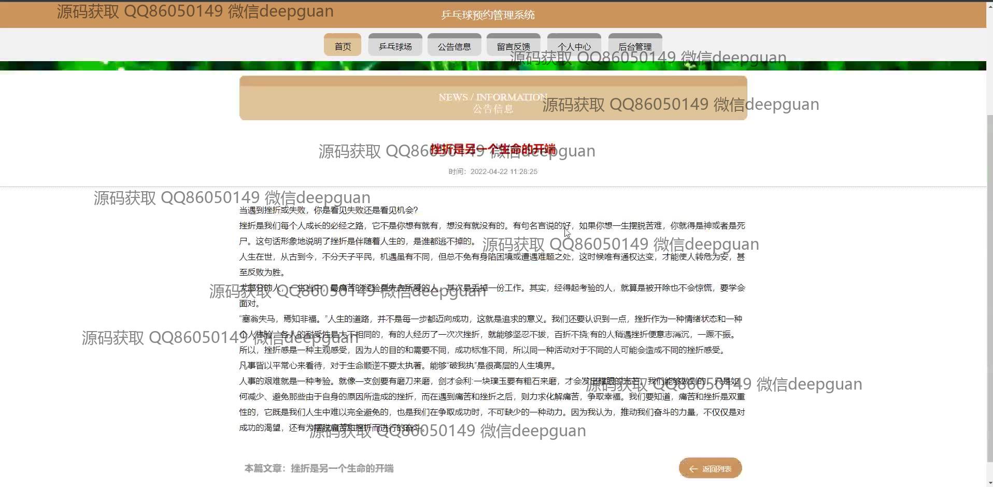993x487 pixels.
Task: Select the 个人中心 tab
Action: point(574,46)
